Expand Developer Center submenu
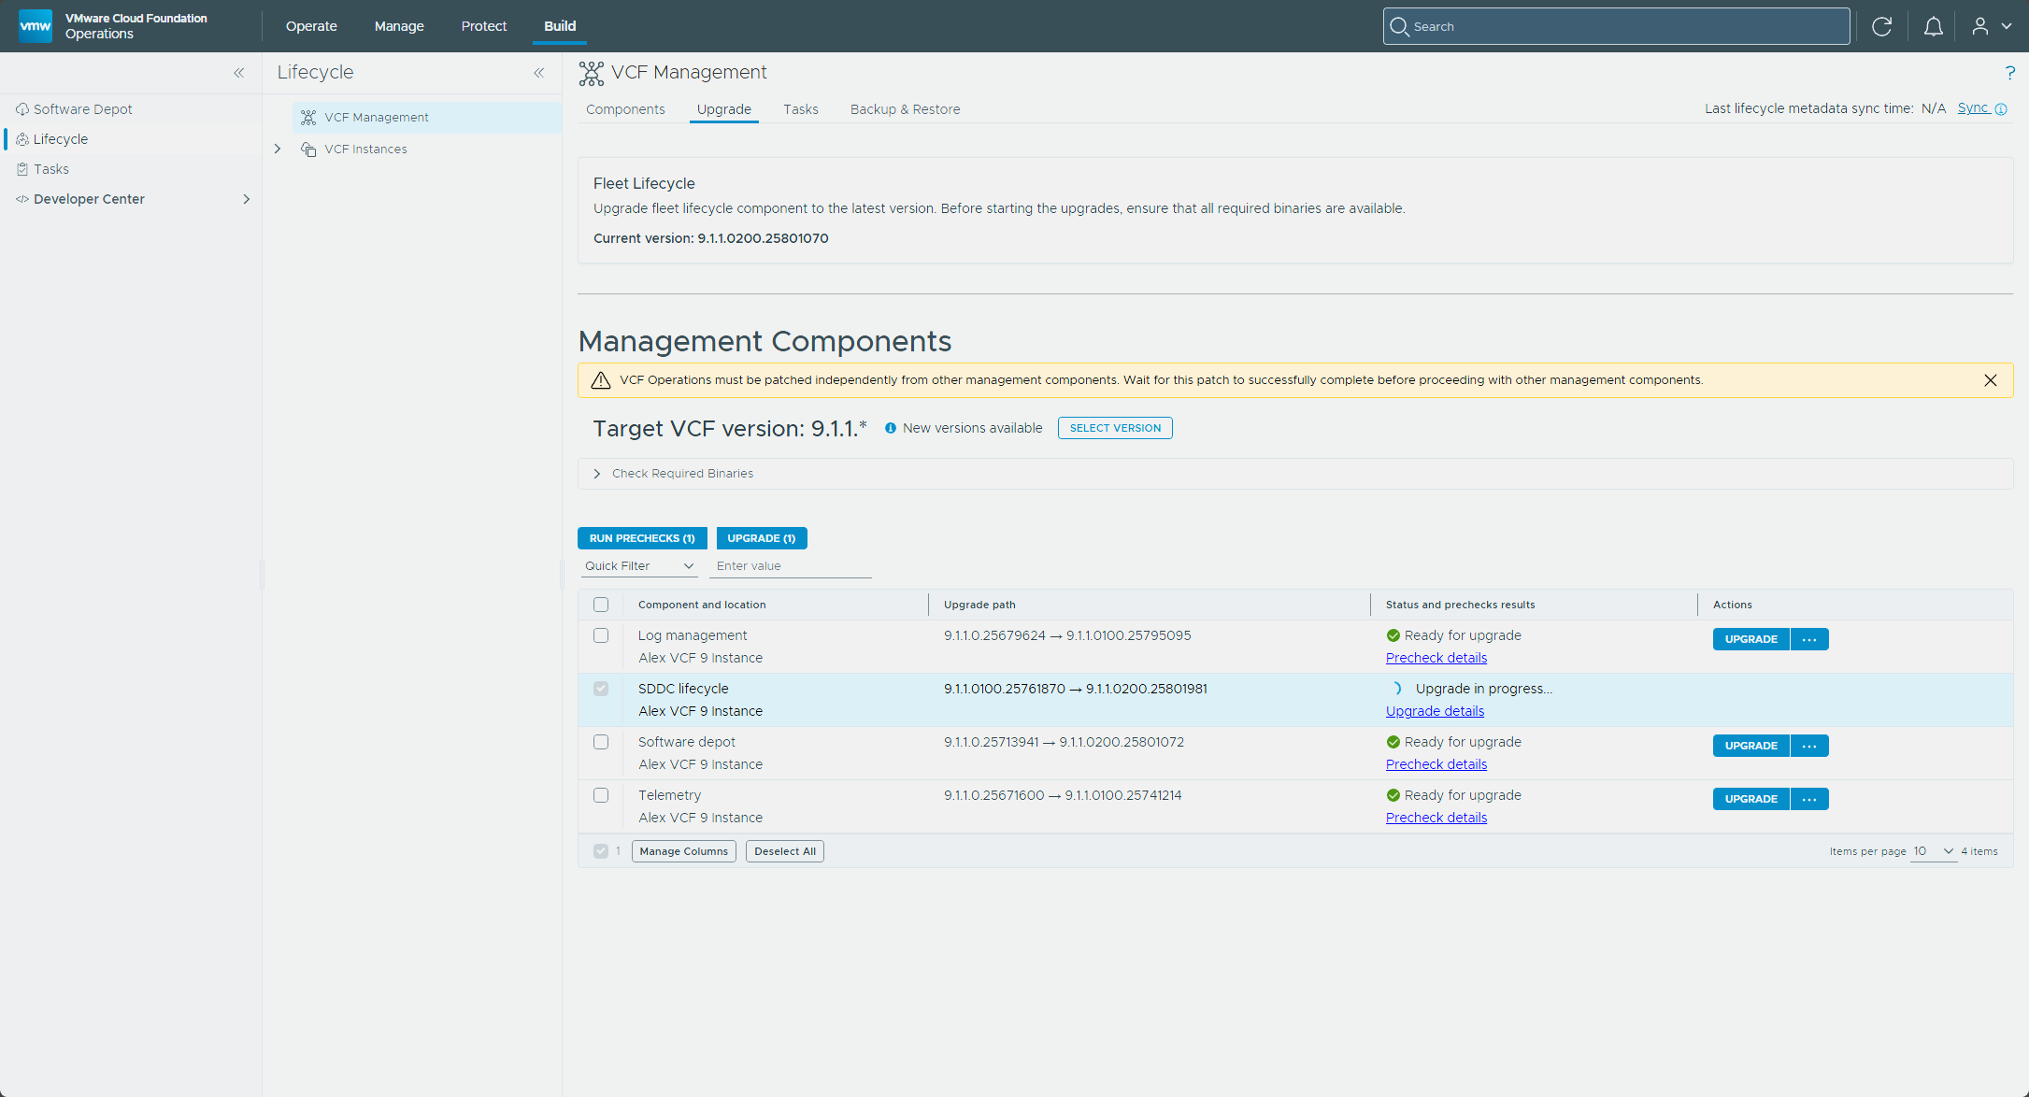The width and height of the screenshot is (2029, 1097). (x=247, y=199)
